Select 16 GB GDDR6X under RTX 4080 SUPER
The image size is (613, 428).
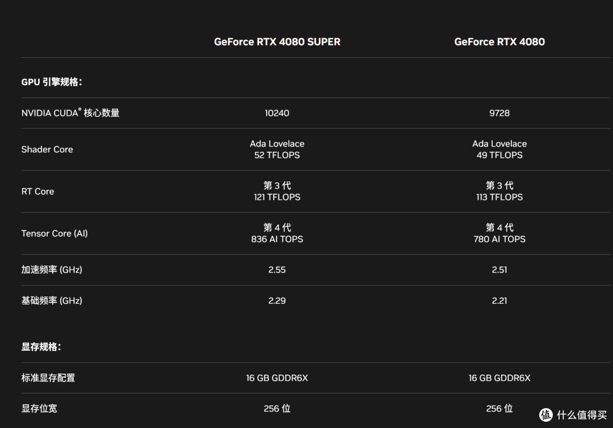(x=277, y=378)
